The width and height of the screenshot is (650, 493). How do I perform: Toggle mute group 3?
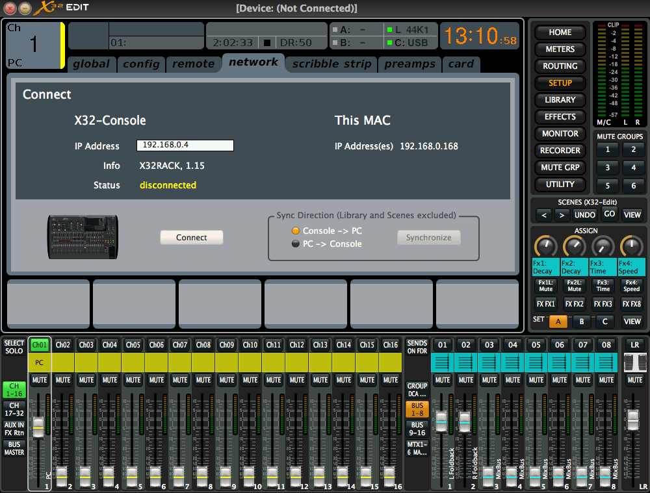608,168
